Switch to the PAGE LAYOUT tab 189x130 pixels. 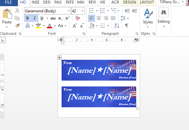pyautogui.click(x=58, y=2)
